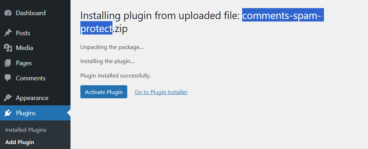Follow the Go to Plugin Installer link
The width and height of the screenshot is (368, 149).
161,92
